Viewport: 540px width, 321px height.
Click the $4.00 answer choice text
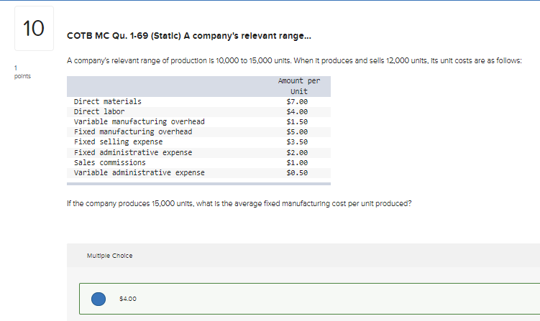tap(128, 299)
